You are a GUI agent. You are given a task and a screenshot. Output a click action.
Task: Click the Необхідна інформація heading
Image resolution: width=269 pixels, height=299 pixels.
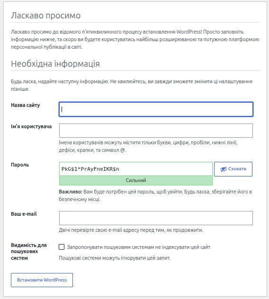click(55, 64)
